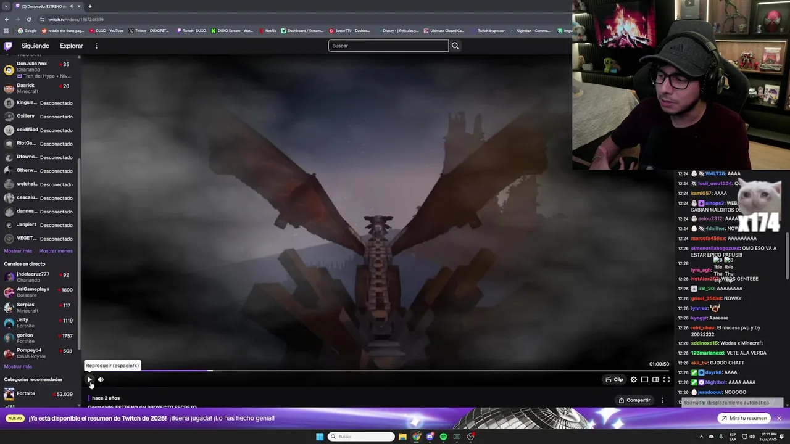Image resolution: width=790 pixels, height=444 pixels.
Task: Show hidden system tray icons
Action: pyautogui.click(x=701, y=437)
